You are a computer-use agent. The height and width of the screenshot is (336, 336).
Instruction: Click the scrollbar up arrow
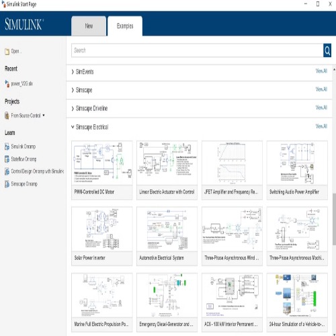334,70
